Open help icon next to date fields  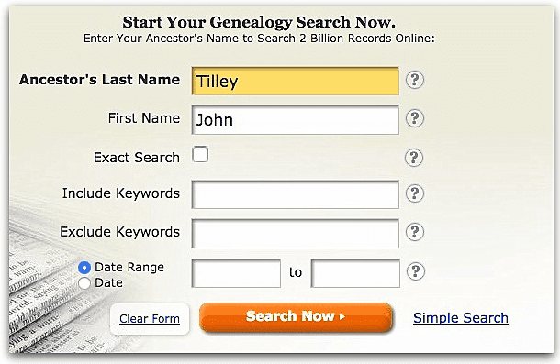coord(415,271)
